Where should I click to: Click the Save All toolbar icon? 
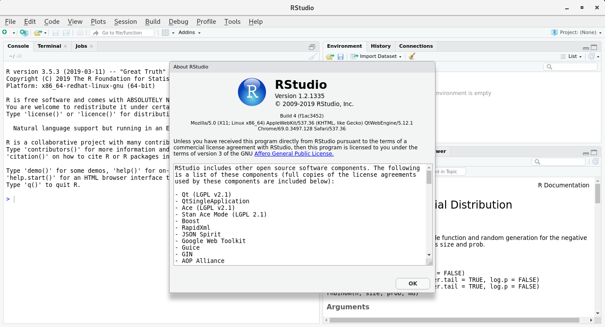[66, 32]
